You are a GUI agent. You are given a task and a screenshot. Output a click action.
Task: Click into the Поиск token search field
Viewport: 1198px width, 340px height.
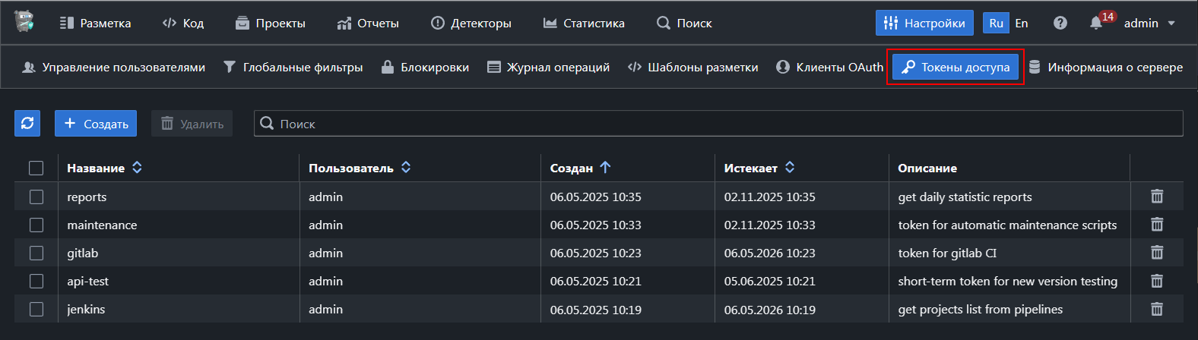tap(718, 123)
